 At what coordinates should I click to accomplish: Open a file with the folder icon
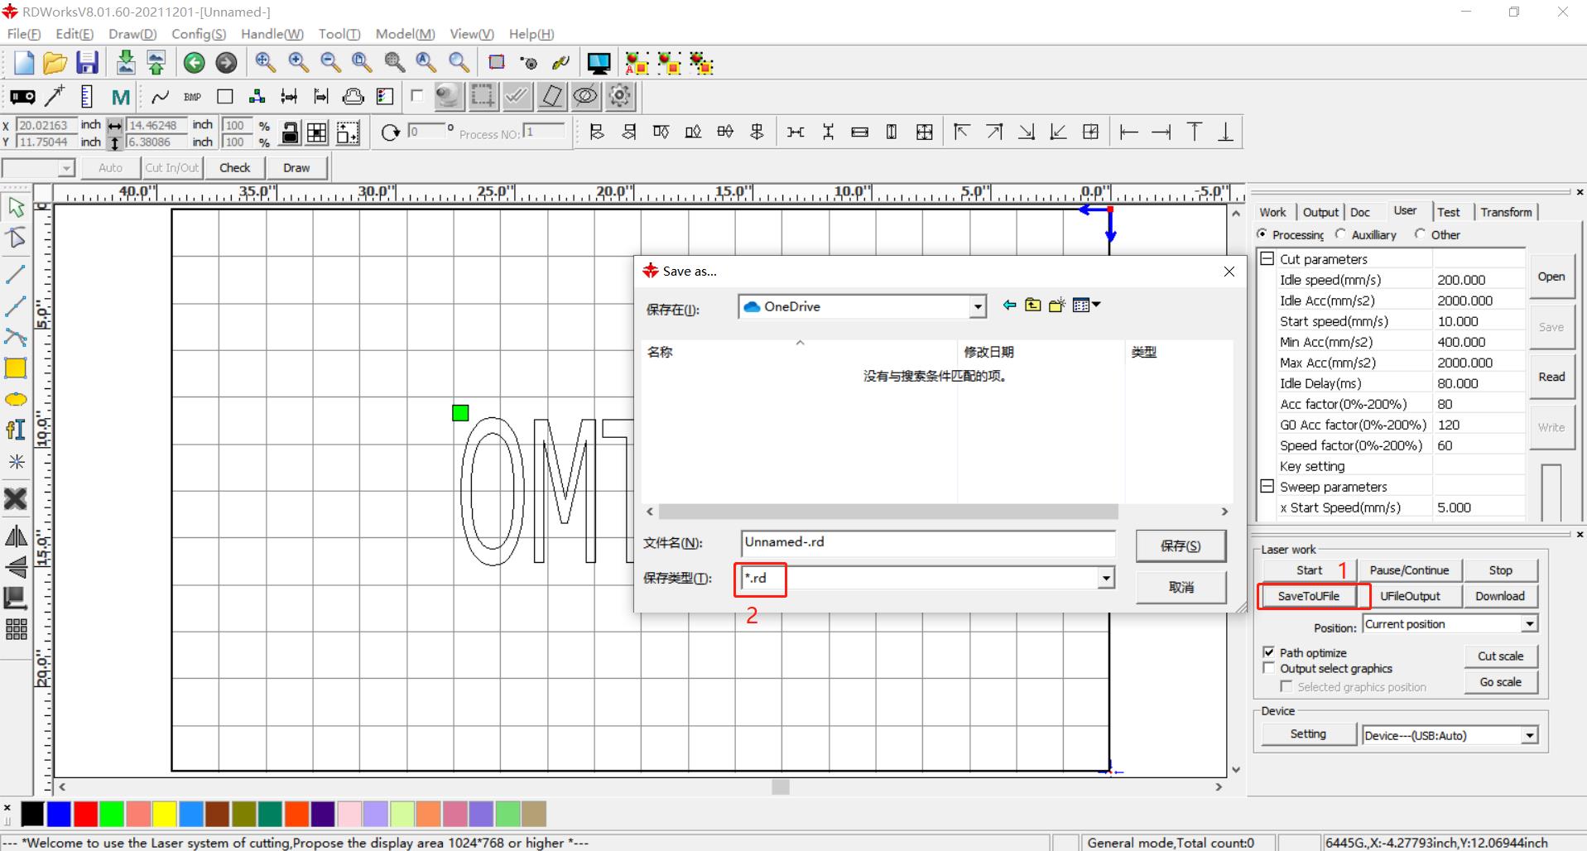pyautogui.click(x=55, y=63)
